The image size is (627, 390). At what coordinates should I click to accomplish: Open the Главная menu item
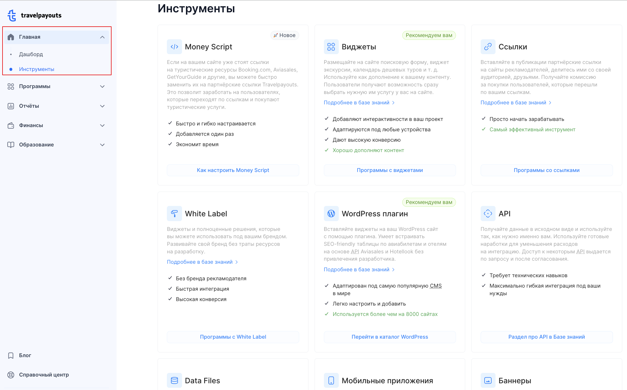(x=56, y=37)
